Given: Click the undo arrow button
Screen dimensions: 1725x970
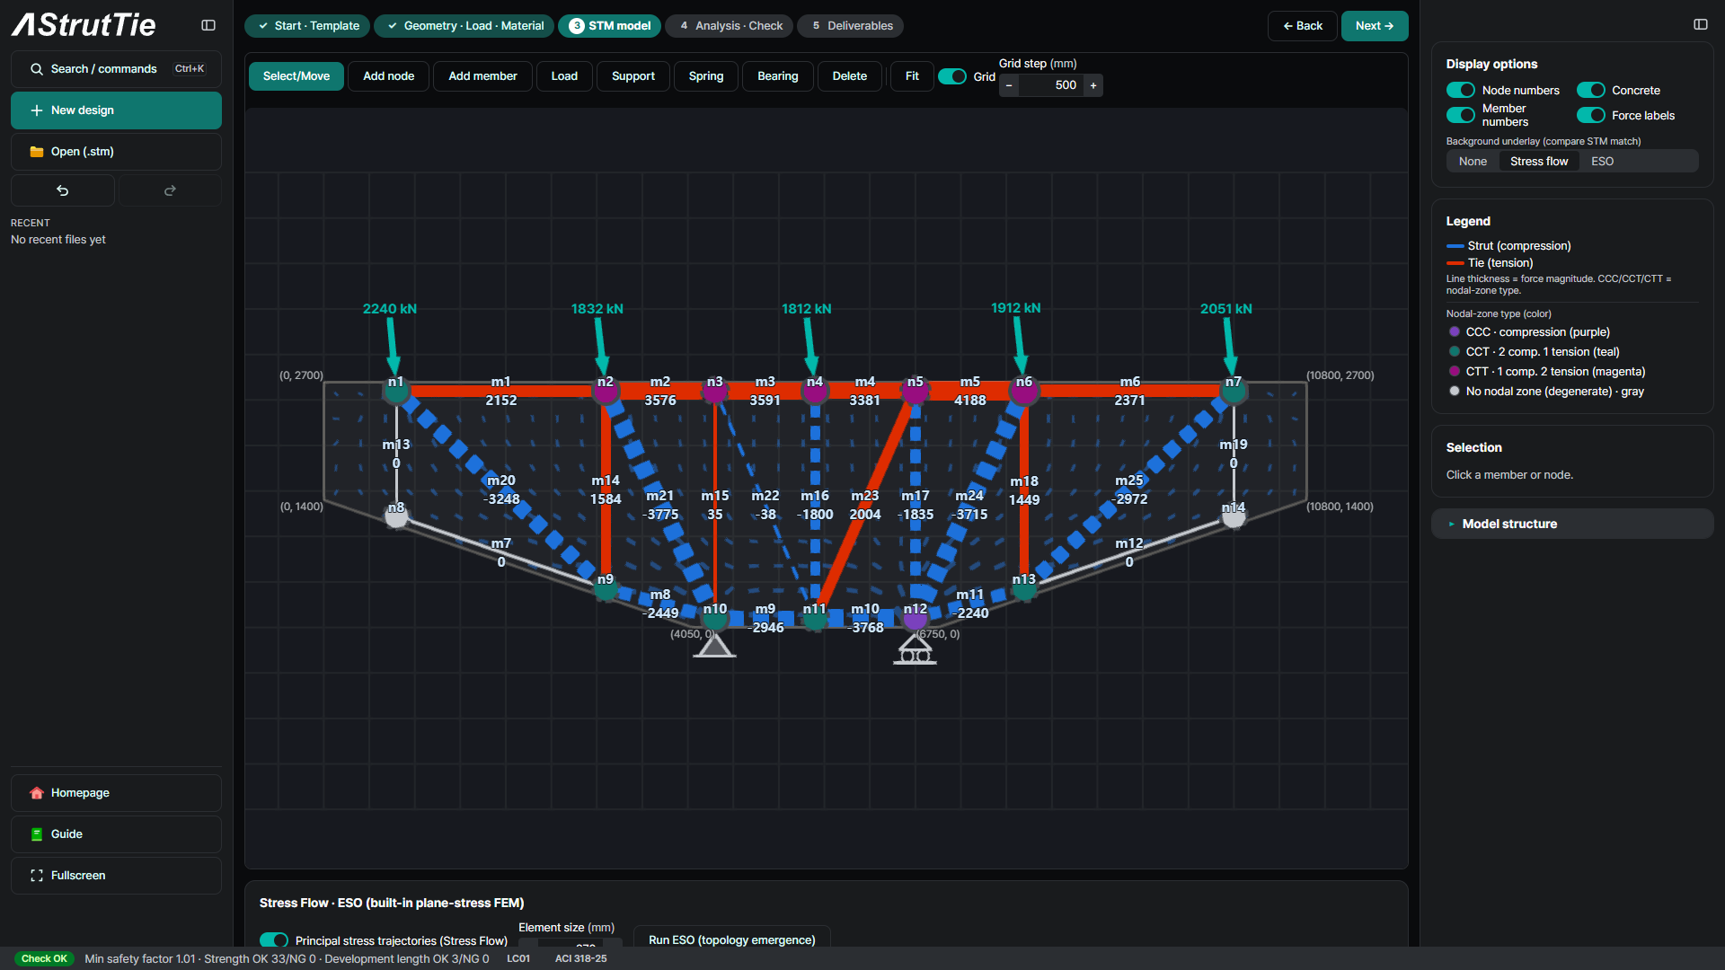Looking at the screenshot, I should pos(63,190).
